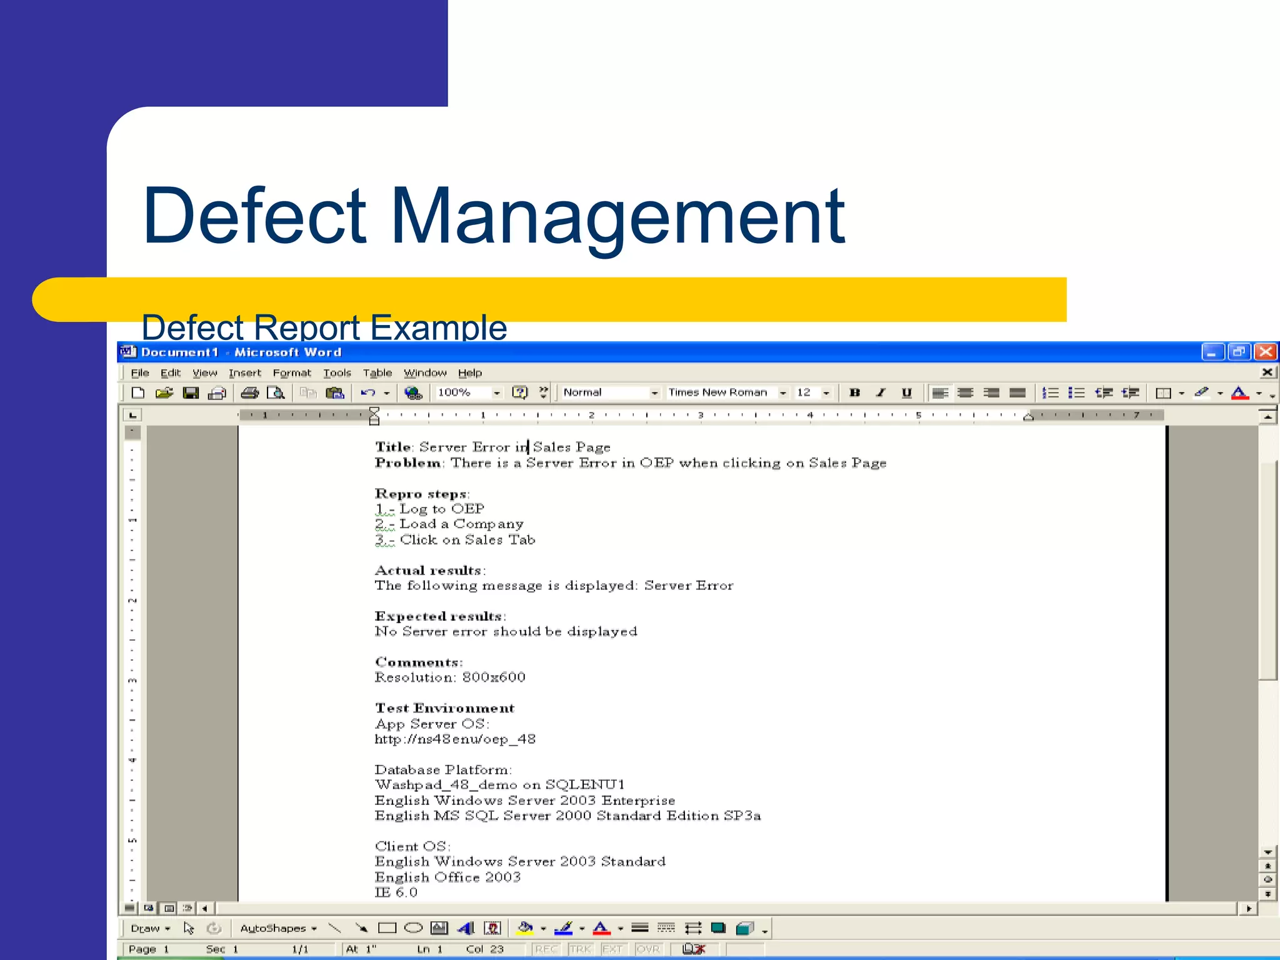The image size is (1280, 960).
Task: Click the horizontal scrollbar right arrow
Action: click(x=1249, y=908)
